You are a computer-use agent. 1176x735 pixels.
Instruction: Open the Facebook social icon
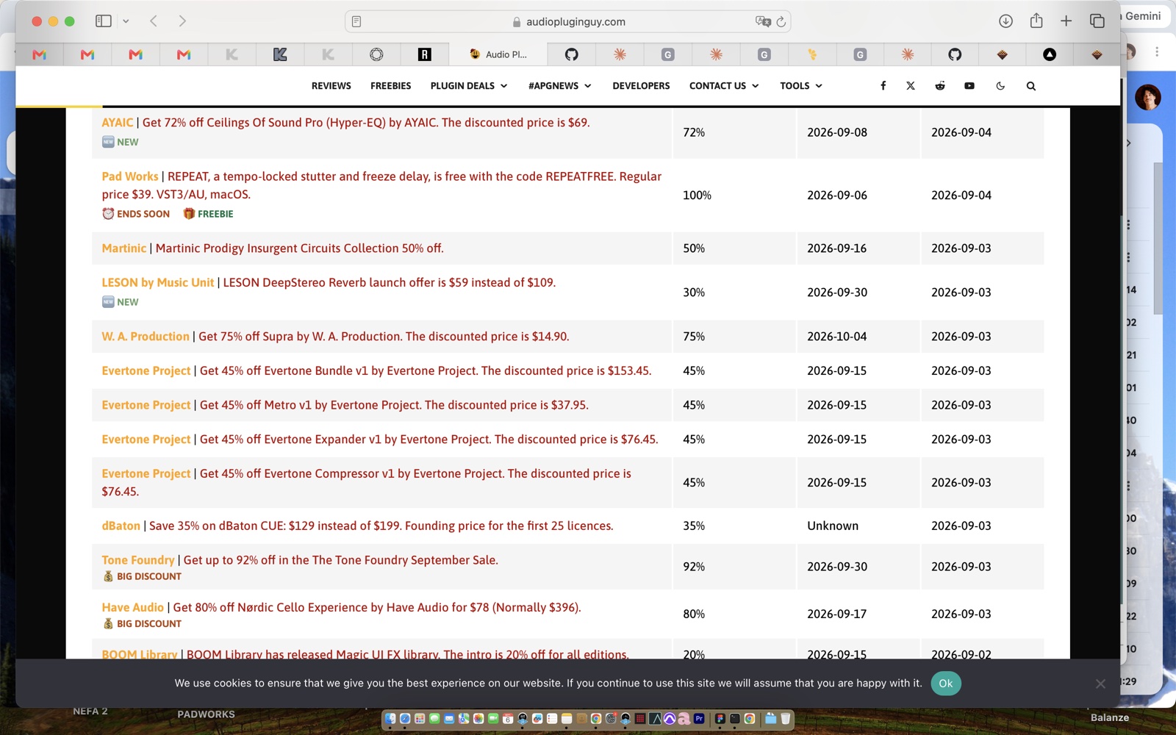(x=883, y=86)
